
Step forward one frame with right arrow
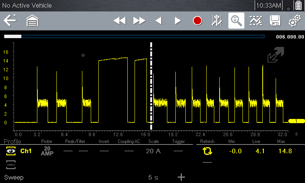click(178, 21)
